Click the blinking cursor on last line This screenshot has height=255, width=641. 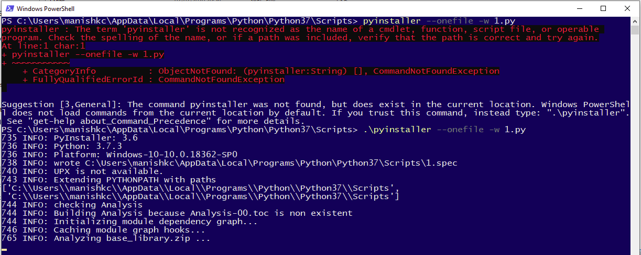4,250
